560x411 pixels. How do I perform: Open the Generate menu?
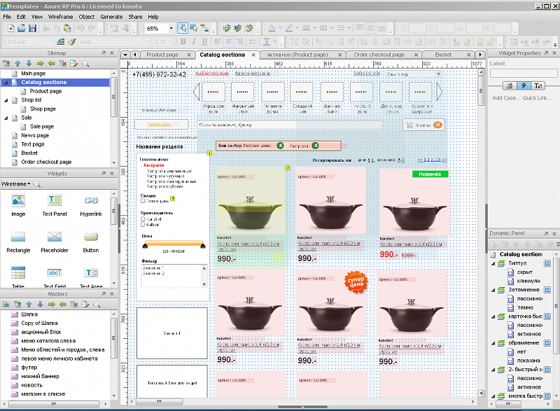[x=111, y=16]
